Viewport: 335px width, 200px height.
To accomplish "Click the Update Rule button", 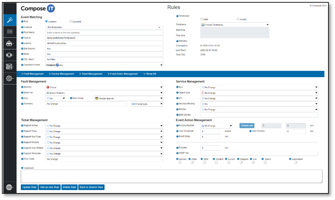I will point(29,187).
